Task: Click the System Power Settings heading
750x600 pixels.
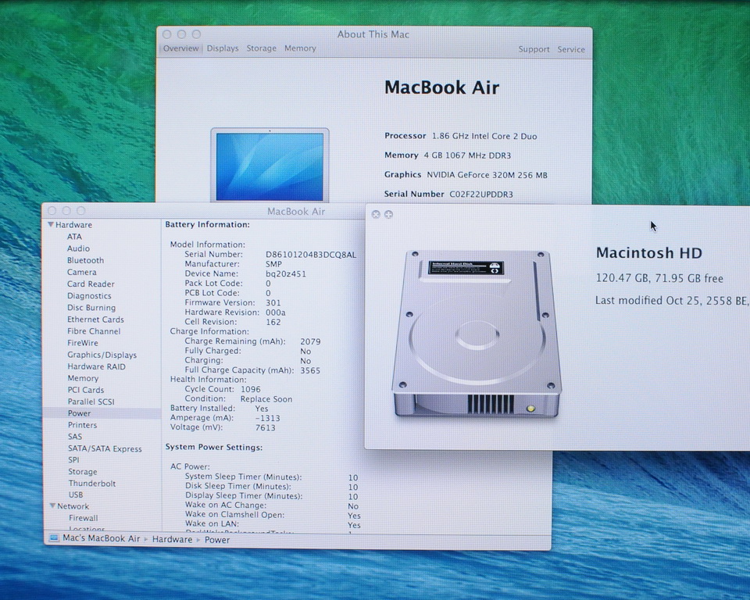Action: point(214,447)
